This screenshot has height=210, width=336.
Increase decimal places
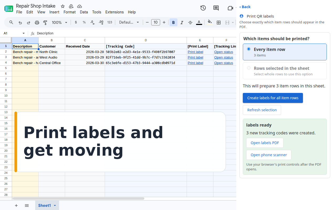coord(101,22)
